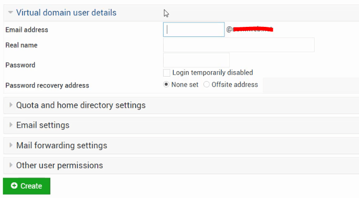Click the Password input box

[196, 60]
